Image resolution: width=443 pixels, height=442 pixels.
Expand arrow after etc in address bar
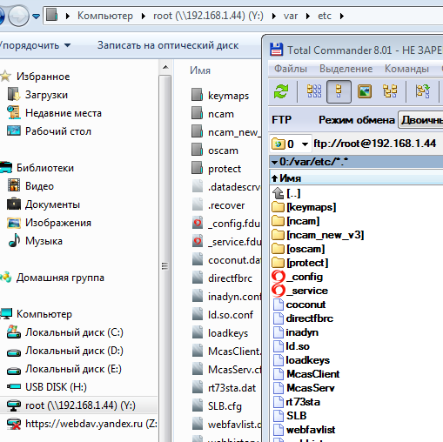342,16
